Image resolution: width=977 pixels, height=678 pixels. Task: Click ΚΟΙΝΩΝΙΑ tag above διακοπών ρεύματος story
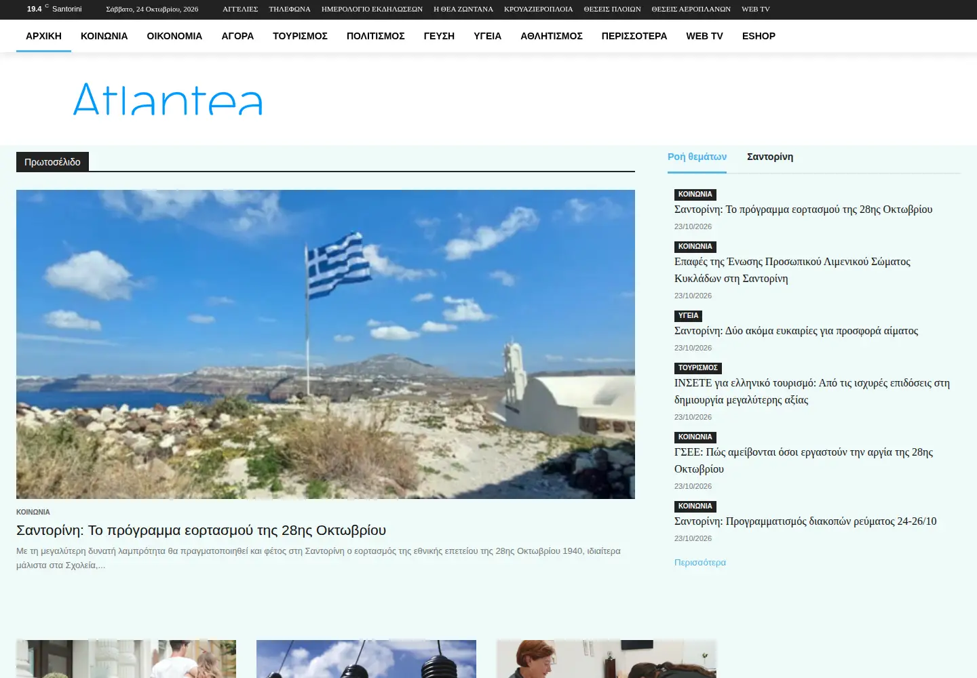pos(695,506)
